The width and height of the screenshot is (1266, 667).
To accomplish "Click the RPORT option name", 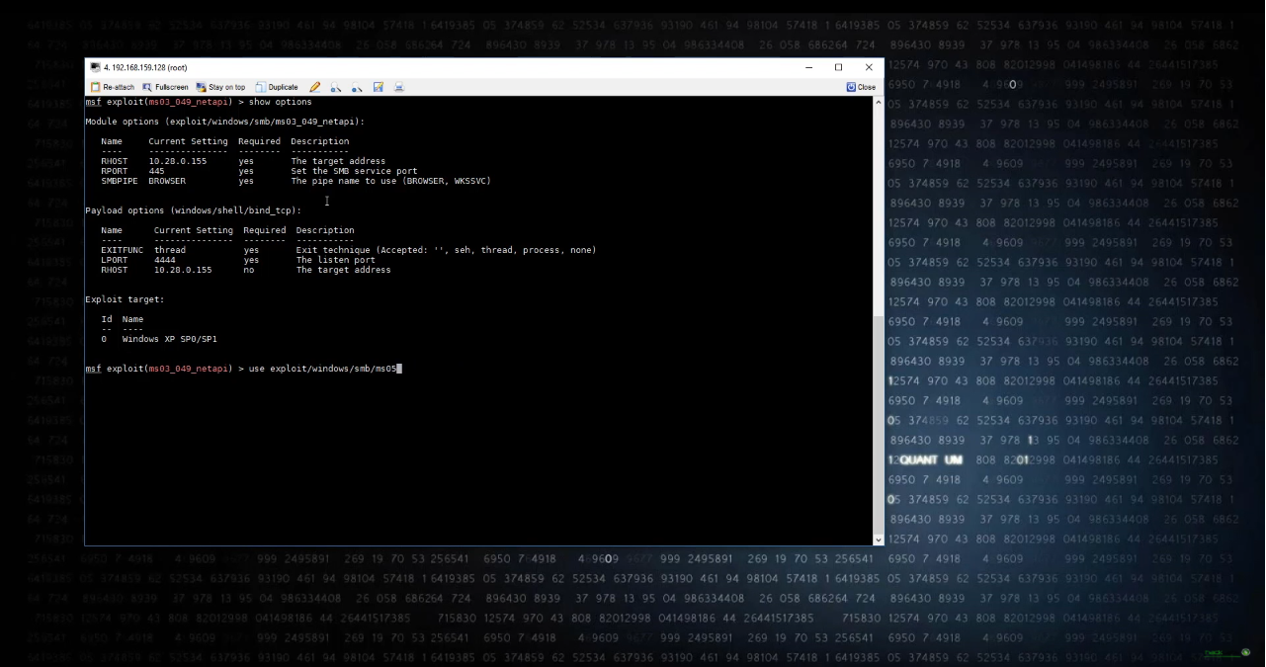I will pyautogui.click(x=114, y=171).
